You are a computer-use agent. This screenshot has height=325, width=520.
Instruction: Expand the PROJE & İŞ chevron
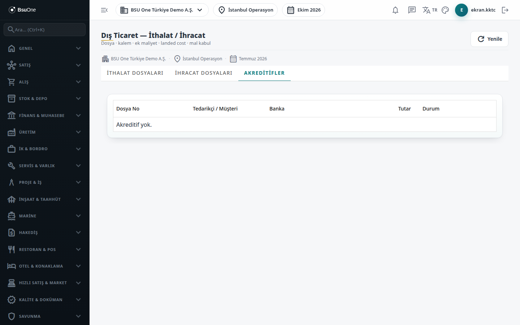[78, 182]
